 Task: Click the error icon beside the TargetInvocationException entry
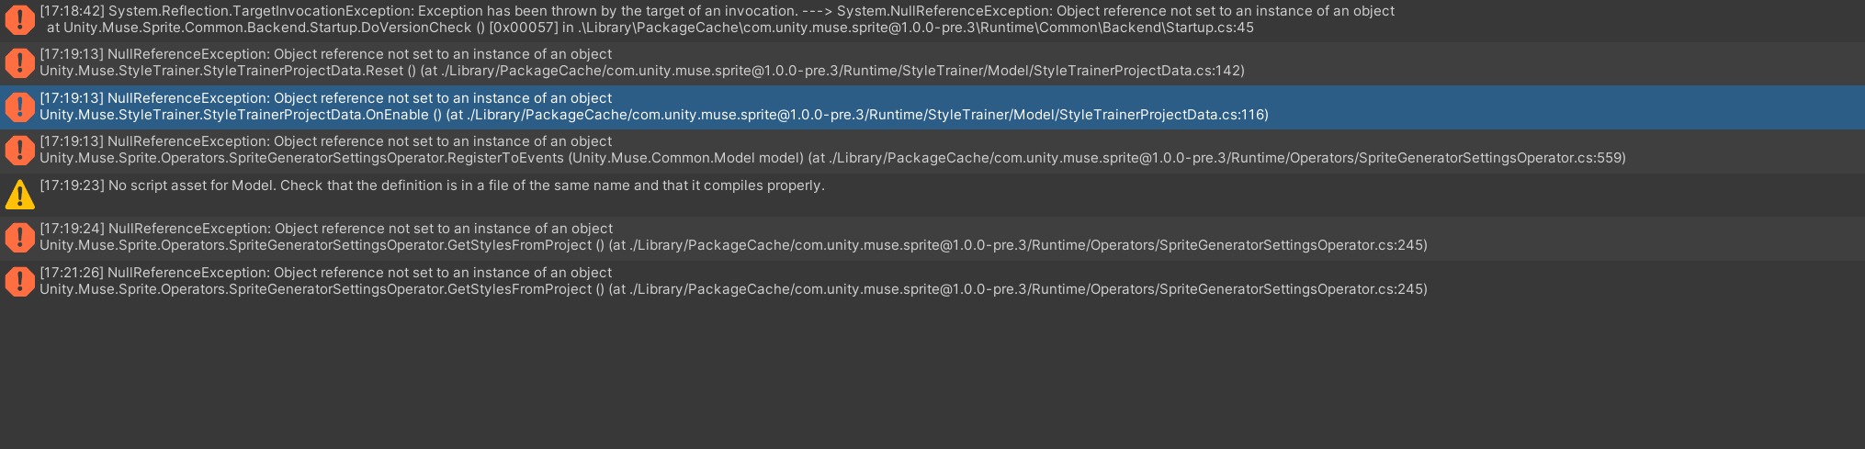[x=19, y=19]
